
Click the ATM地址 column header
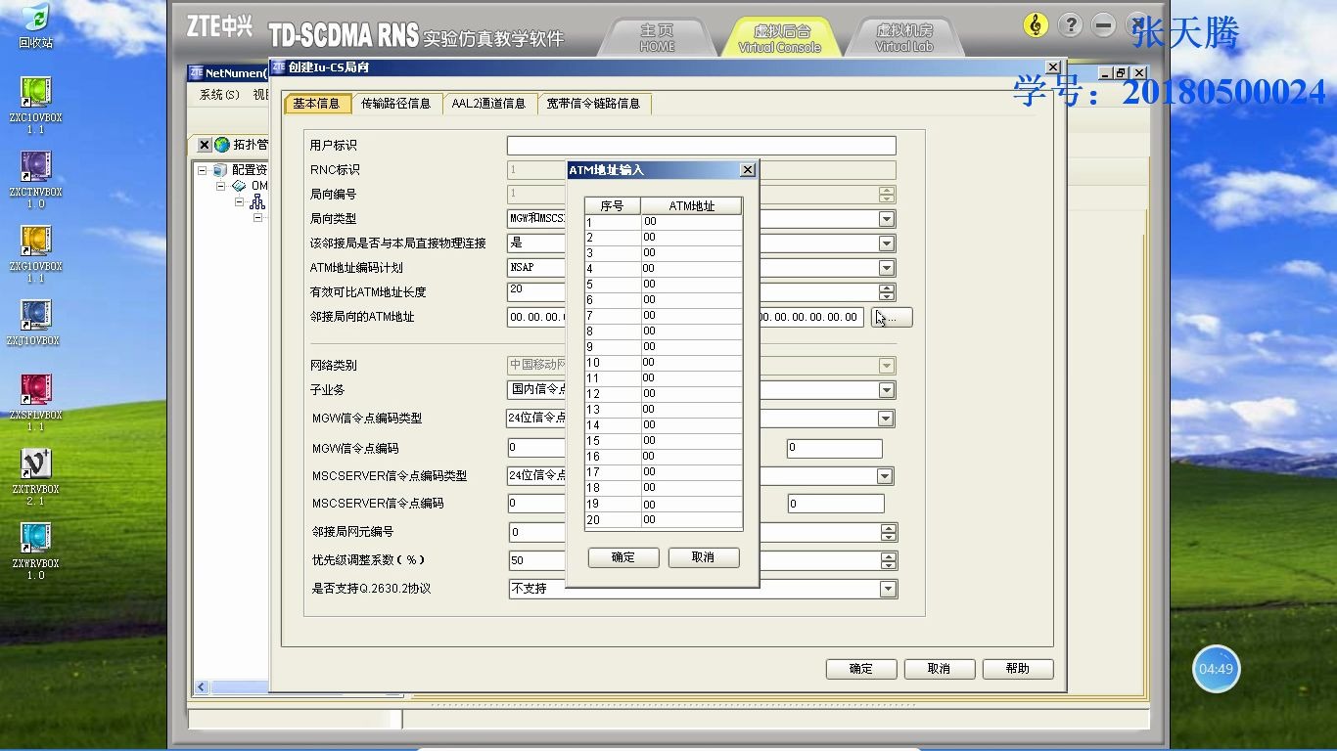coord(692,206)
